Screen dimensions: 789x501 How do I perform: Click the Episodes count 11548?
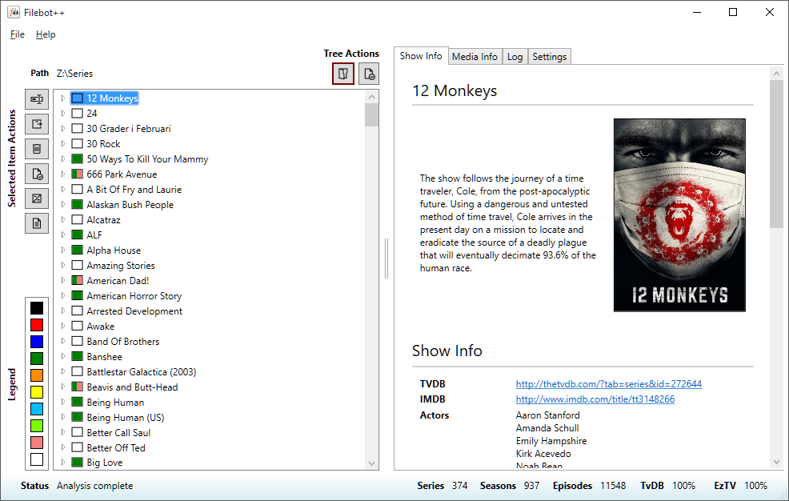tap(613, 486)
